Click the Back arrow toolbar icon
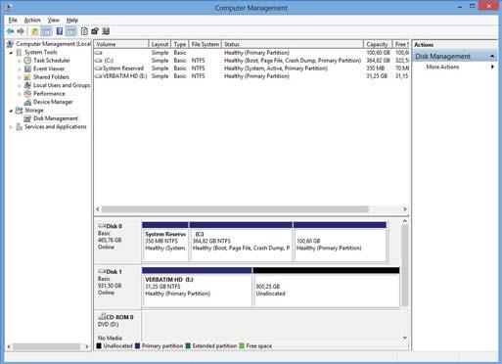 10,31
